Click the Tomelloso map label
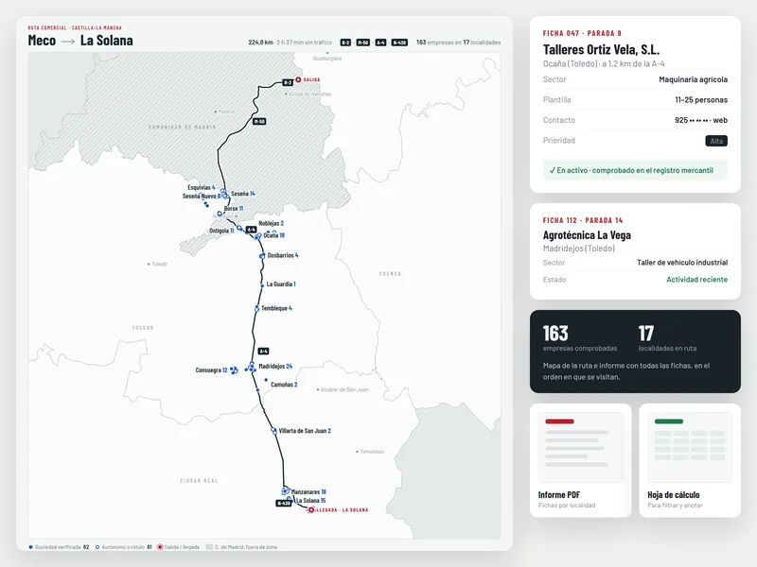Viewport: 757px width, 567px height. point(370,452)
